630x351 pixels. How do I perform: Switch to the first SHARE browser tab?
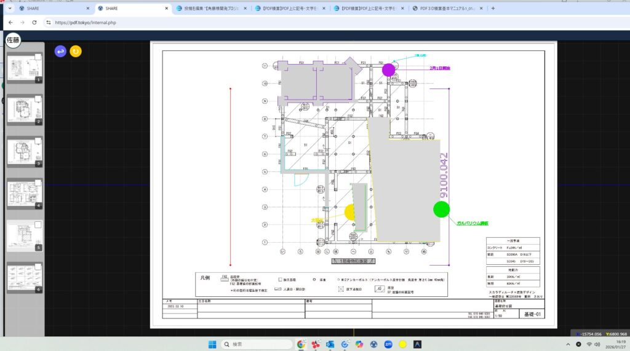[x=52, y=9]
